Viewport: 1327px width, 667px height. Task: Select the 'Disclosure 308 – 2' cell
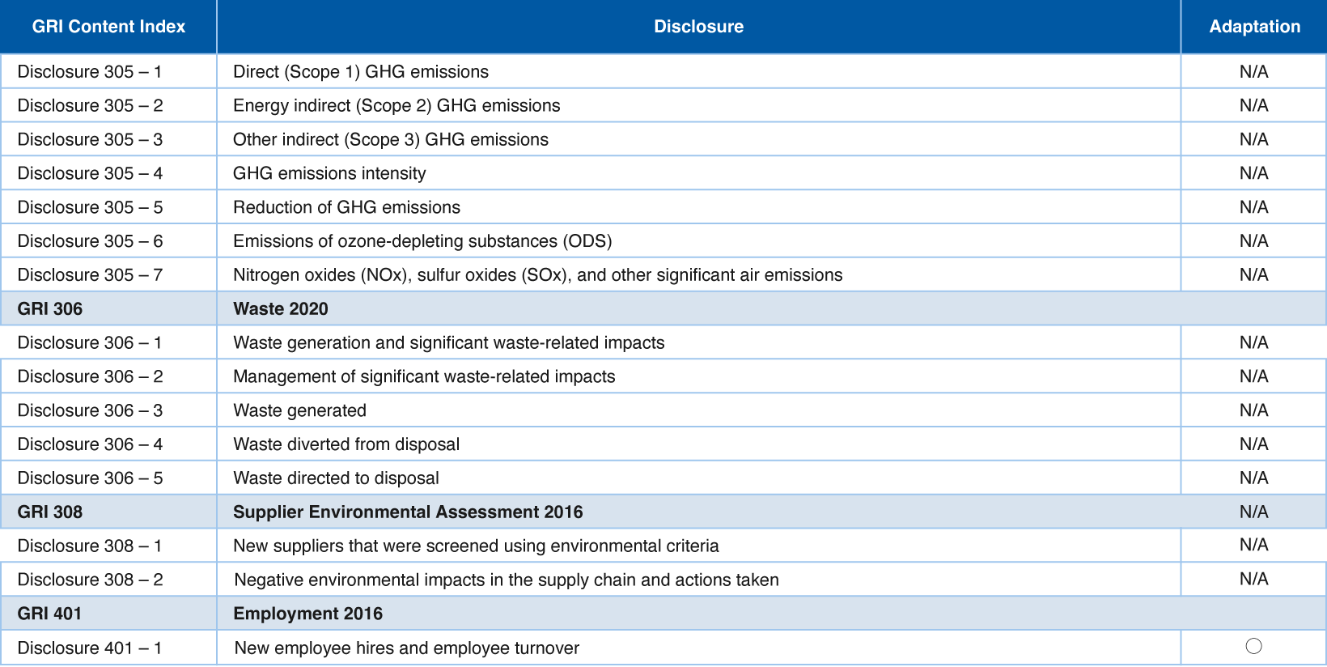click(108, 580)
